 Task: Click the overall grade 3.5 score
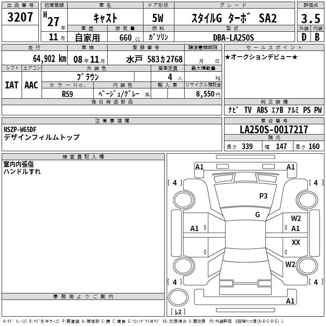pos(311,18)
